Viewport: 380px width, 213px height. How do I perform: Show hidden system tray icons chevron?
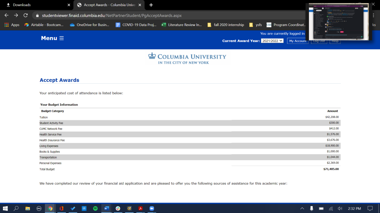click(x=302, y=208)
